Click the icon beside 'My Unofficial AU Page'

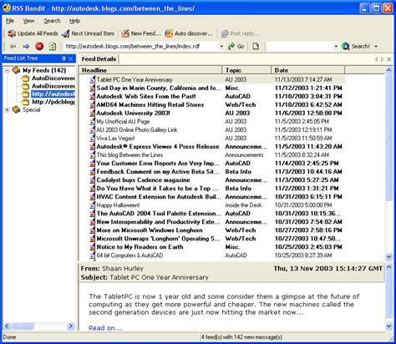(x=93, y=121)
